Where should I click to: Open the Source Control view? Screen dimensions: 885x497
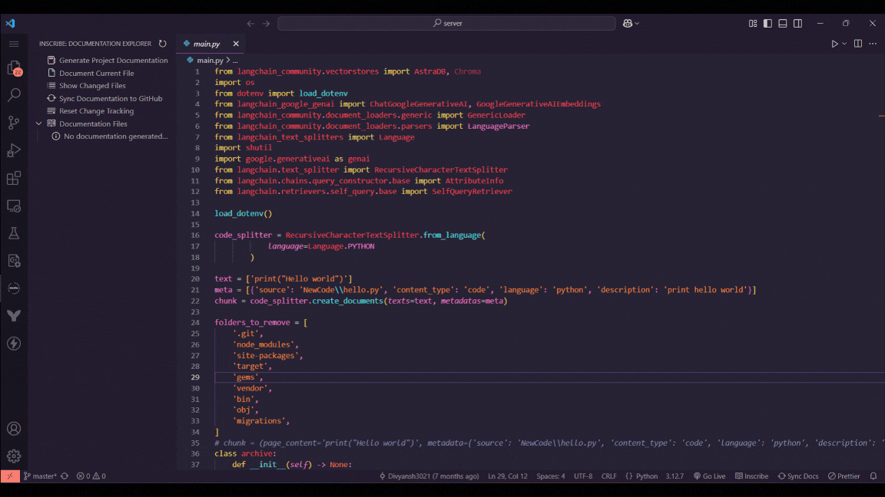click(14, 122)
